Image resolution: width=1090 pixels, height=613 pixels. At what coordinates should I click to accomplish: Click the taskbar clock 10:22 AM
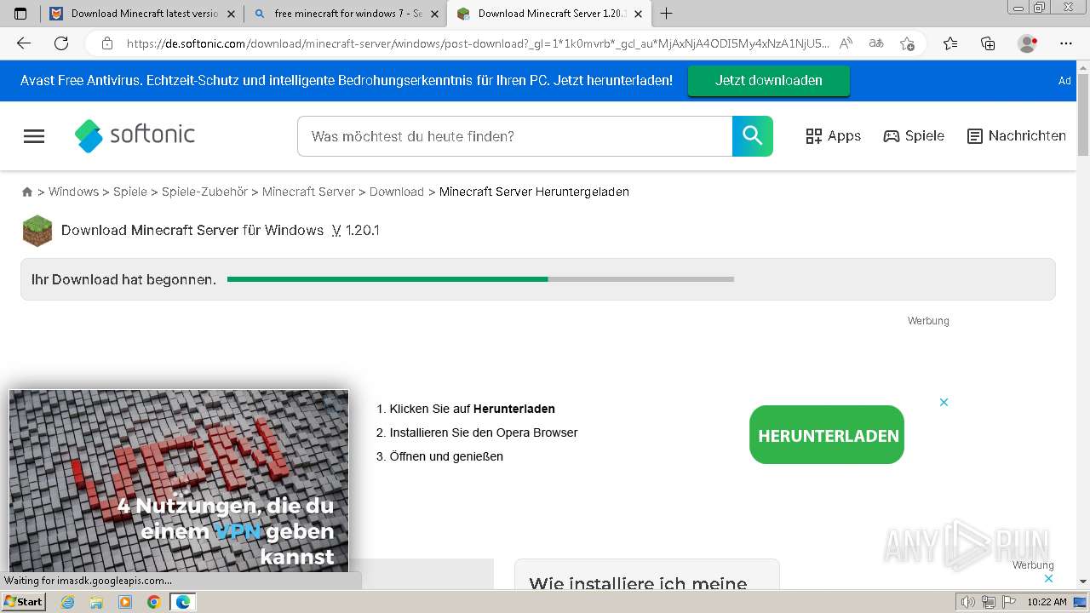click(1047, 602)
